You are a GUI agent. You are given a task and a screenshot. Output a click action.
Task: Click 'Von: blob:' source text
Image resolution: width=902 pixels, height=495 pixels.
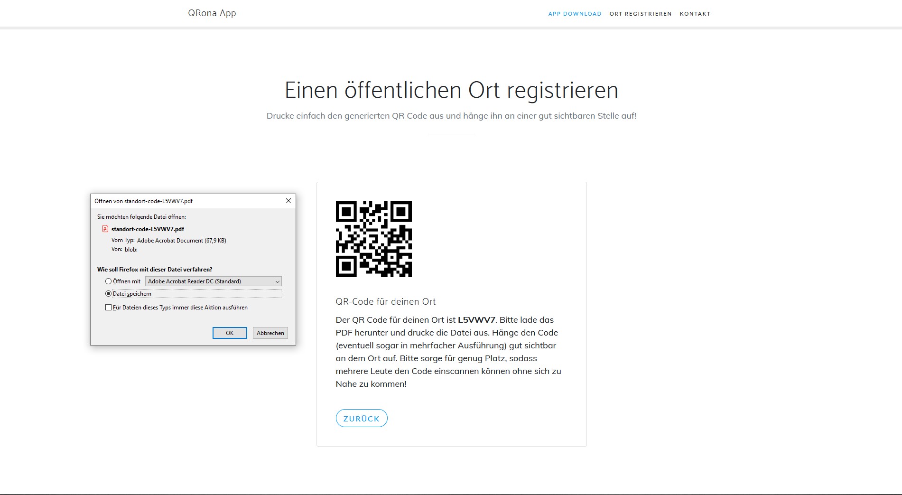pos(124,249)
